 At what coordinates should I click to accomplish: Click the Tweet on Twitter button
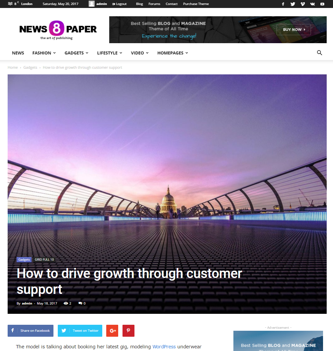click(x=80, y=331)
